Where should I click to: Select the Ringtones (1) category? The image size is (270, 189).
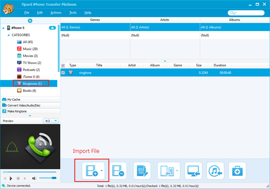click(x=29, y=83)
